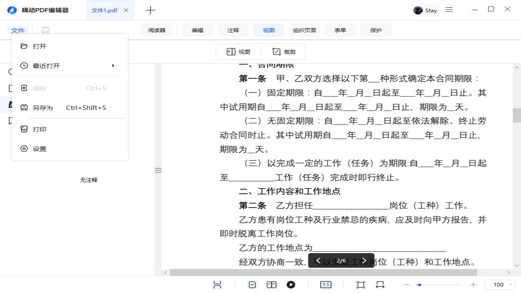The width and height of the screenshot is (521, 293).
Task: Open the hamburger menu in title bar
Action: click(449, 10)
